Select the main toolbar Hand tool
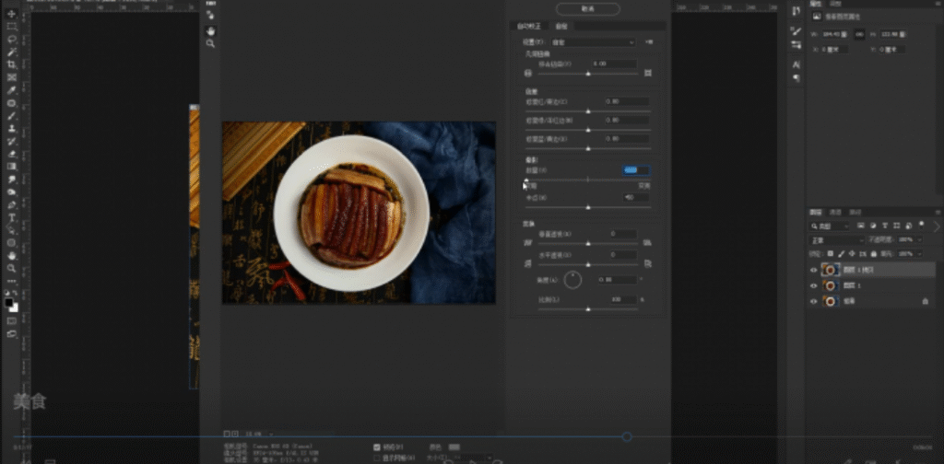This screenshot has height=464, width=944. point(11,255)
